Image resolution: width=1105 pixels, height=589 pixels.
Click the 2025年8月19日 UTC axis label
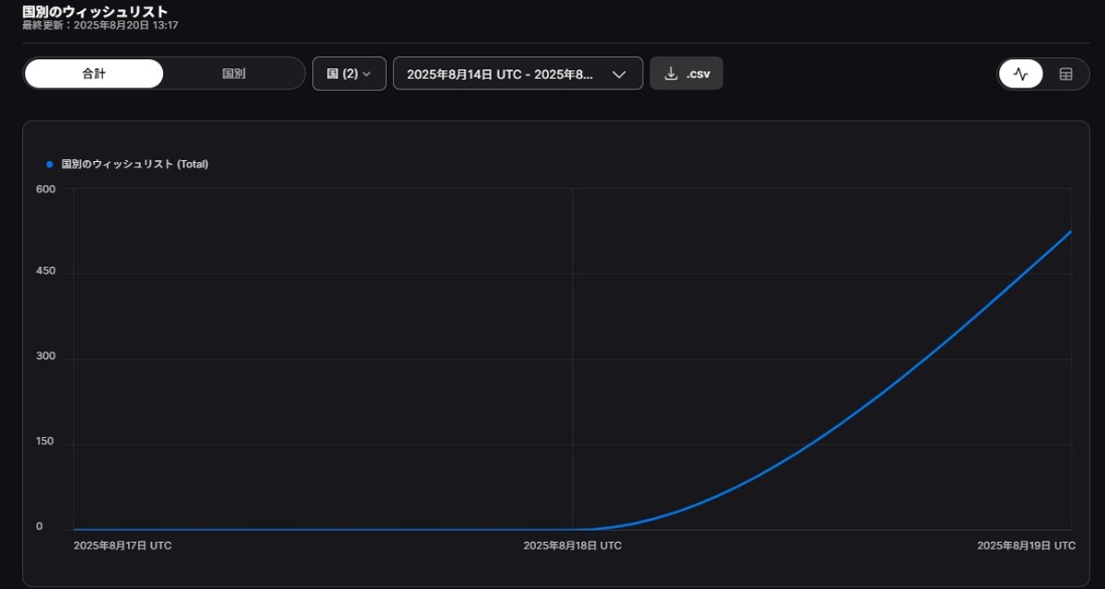(x=1026, y=546)
